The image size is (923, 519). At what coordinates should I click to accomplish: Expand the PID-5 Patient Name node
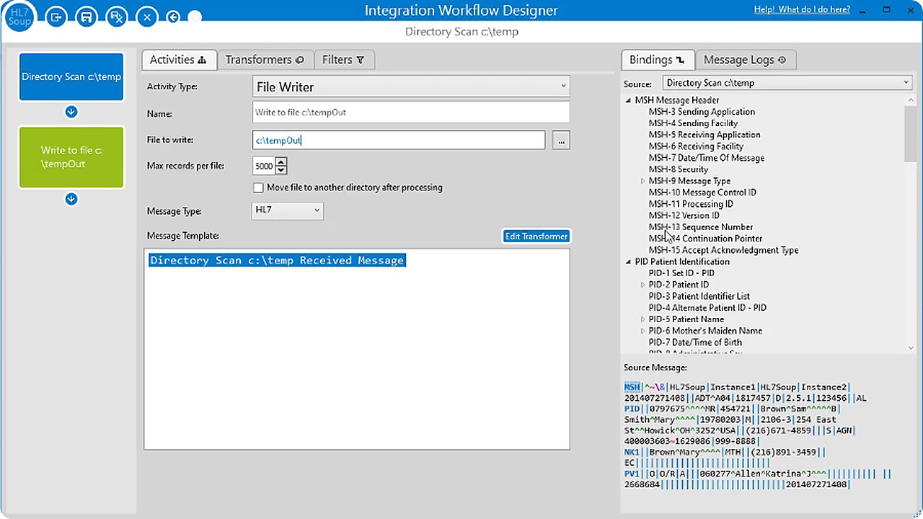(x=642, y=319)
